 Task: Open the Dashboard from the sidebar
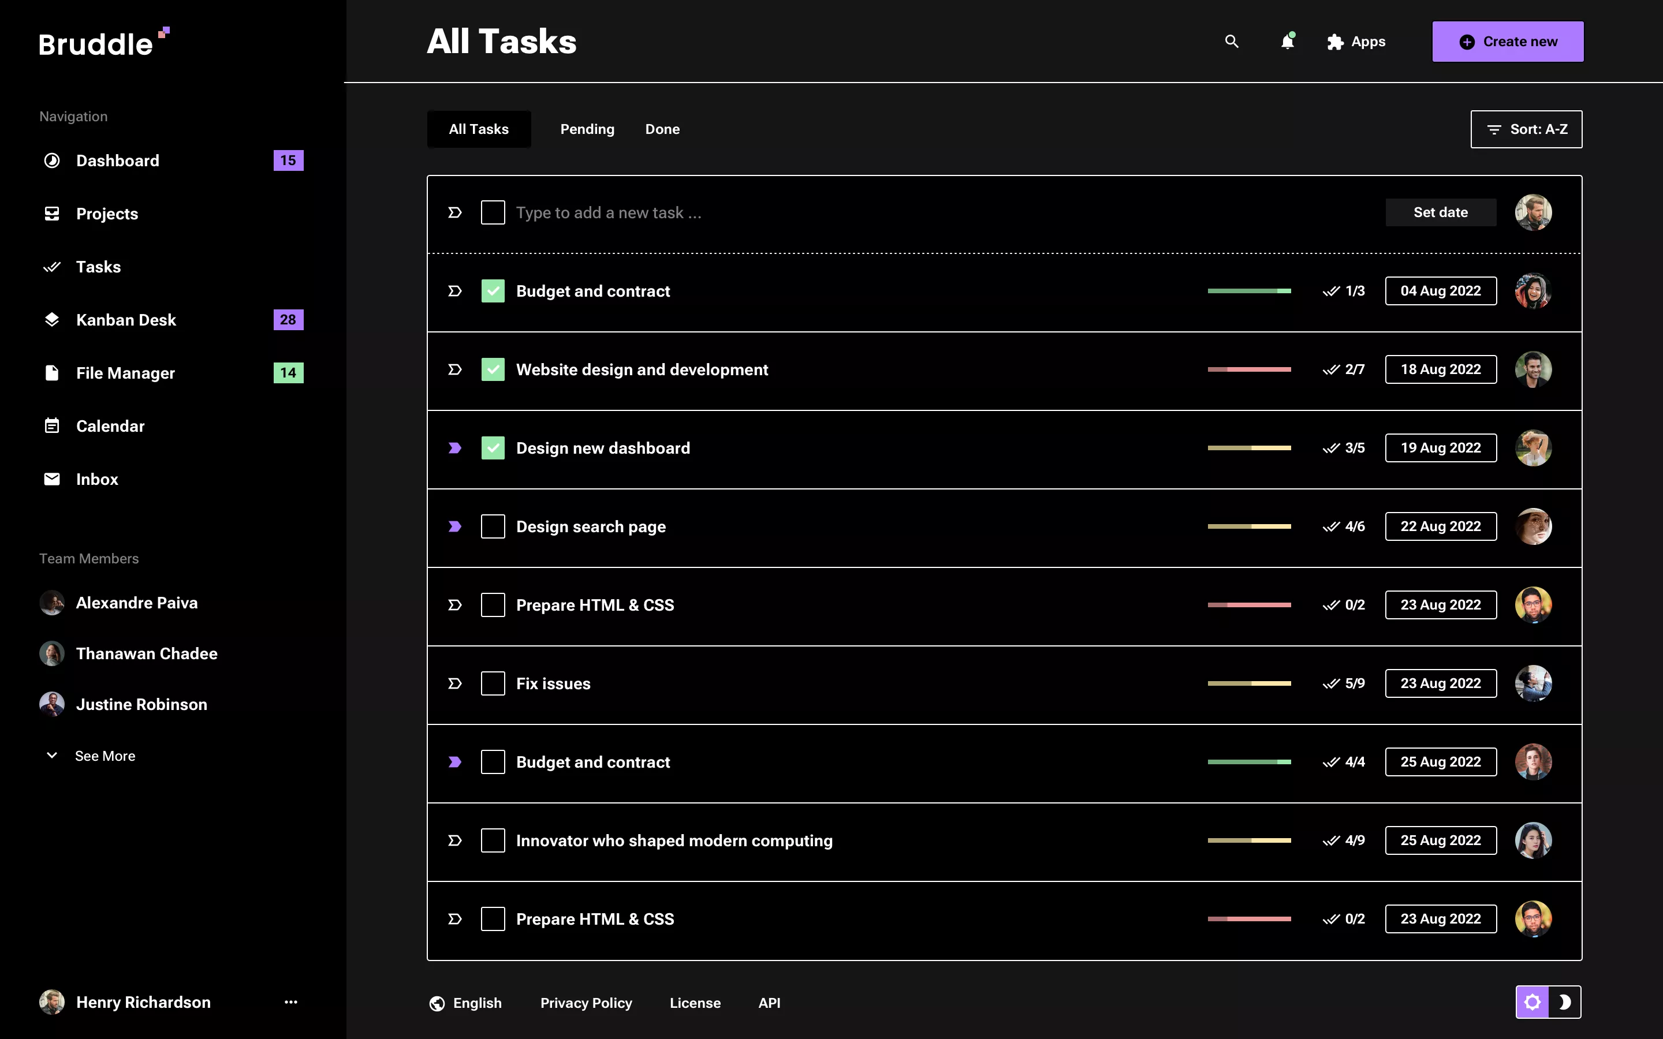(118, 160)
